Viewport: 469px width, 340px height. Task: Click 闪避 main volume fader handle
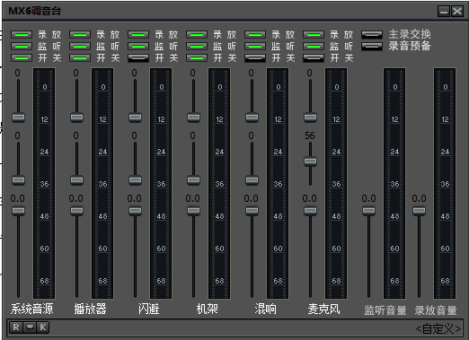pyautogui.click(x=135, y=211)
